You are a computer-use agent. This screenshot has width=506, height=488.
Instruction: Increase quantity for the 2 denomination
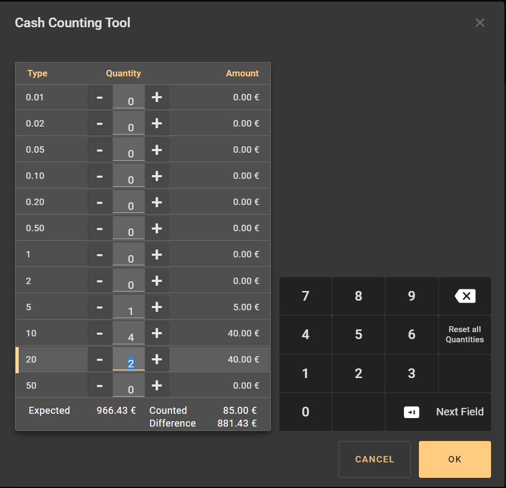click(157, 281)
